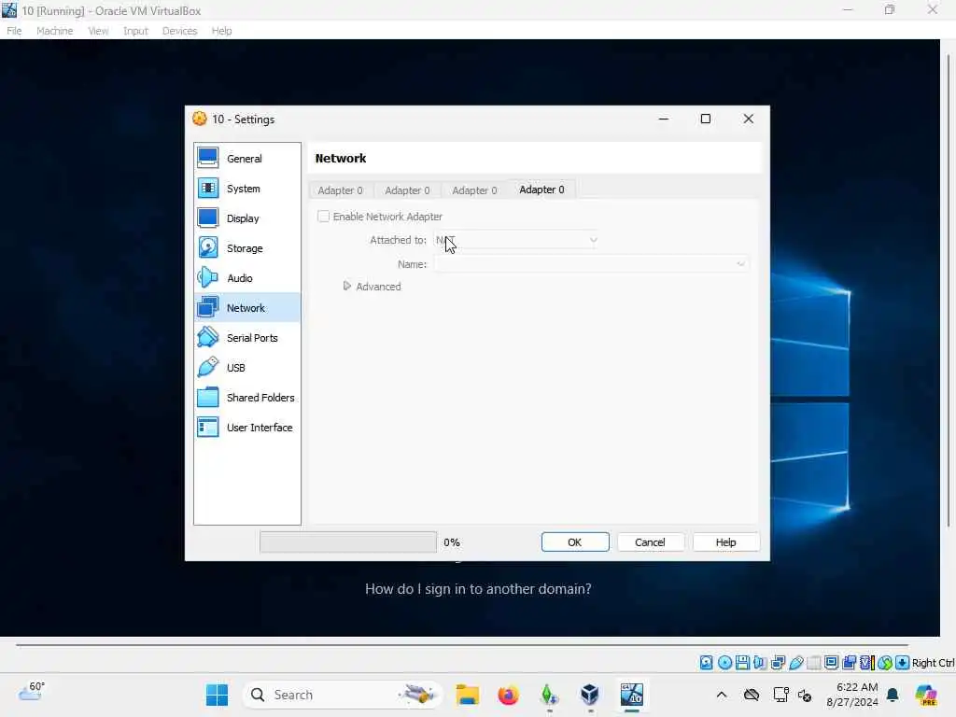Switch to the third Adapter 0 tab
The width and height of the screenshot is (956, 717).
click(474, 190)
